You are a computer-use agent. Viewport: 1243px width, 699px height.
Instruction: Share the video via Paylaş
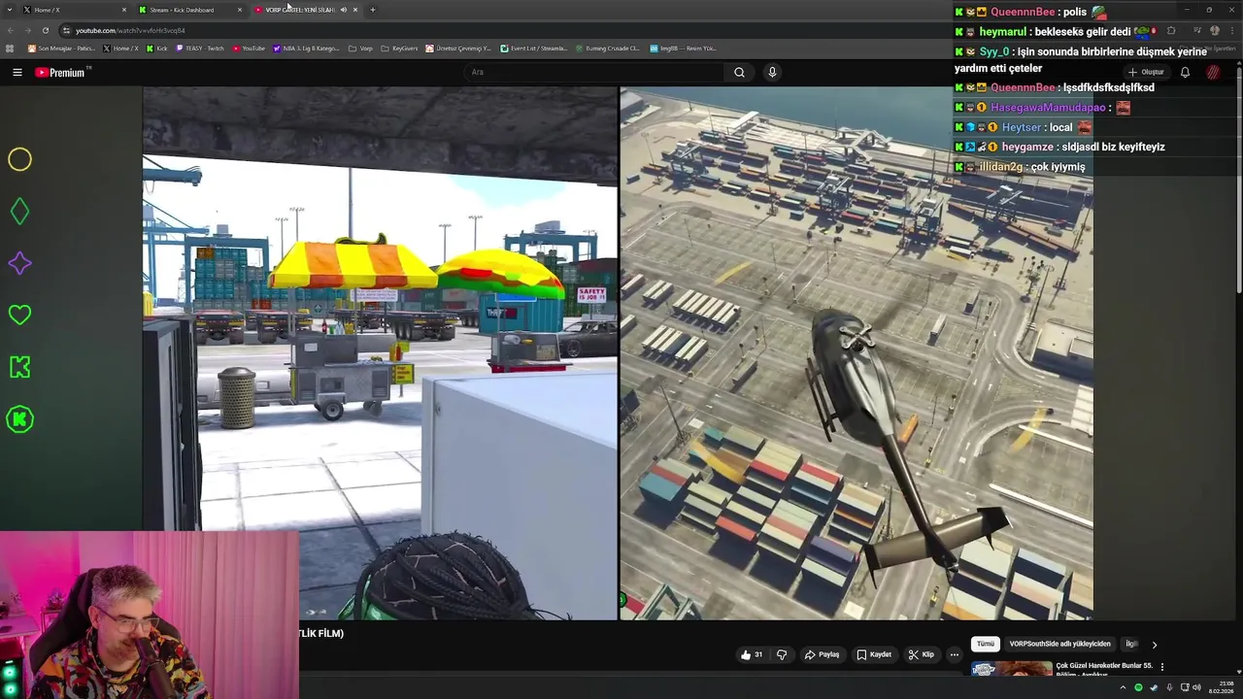[x=822, y=654]
